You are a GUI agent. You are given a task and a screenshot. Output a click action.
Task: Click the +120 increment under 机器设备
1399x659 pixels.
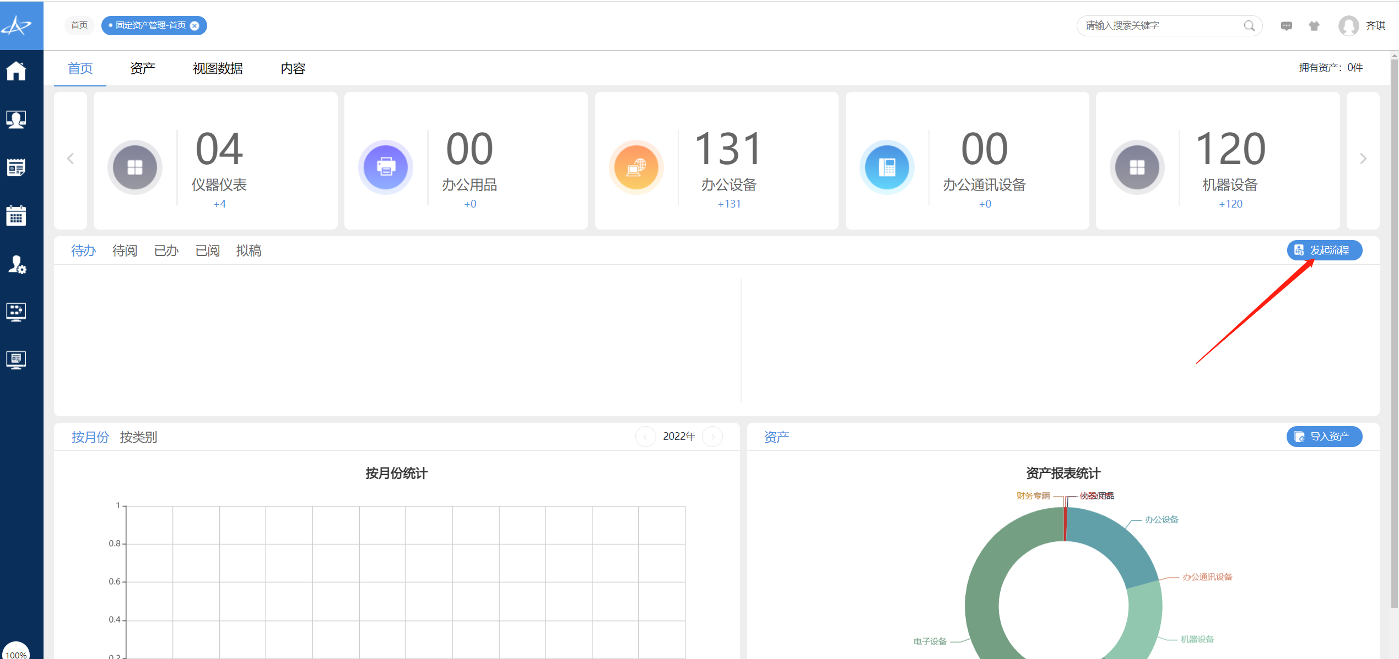pyautogui.click(x=1230, y=204)
